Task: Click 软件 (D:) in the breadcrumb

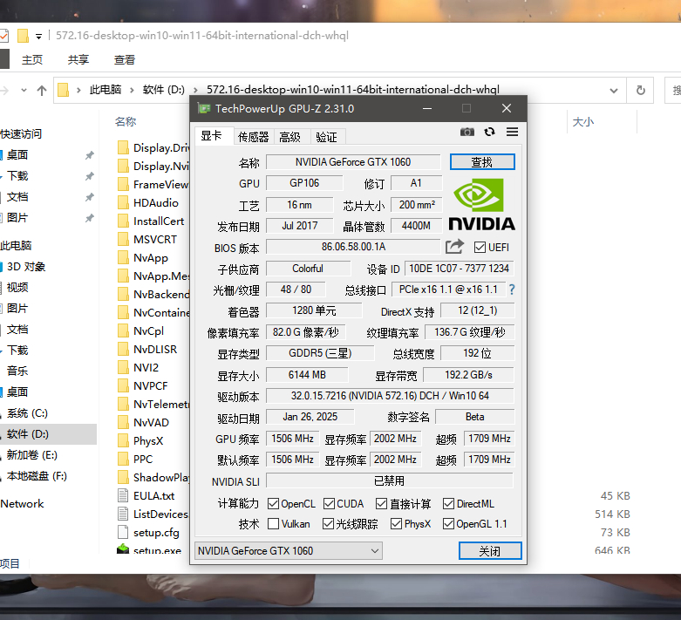Action: pyautogui.click(x=164, y=90)
